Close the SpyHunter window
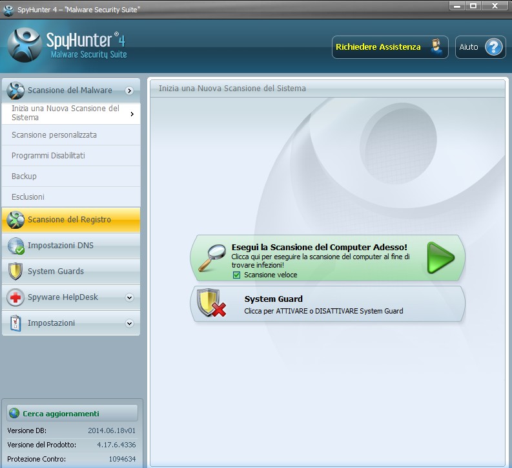 pyautogui.click(x=495, y=6)
